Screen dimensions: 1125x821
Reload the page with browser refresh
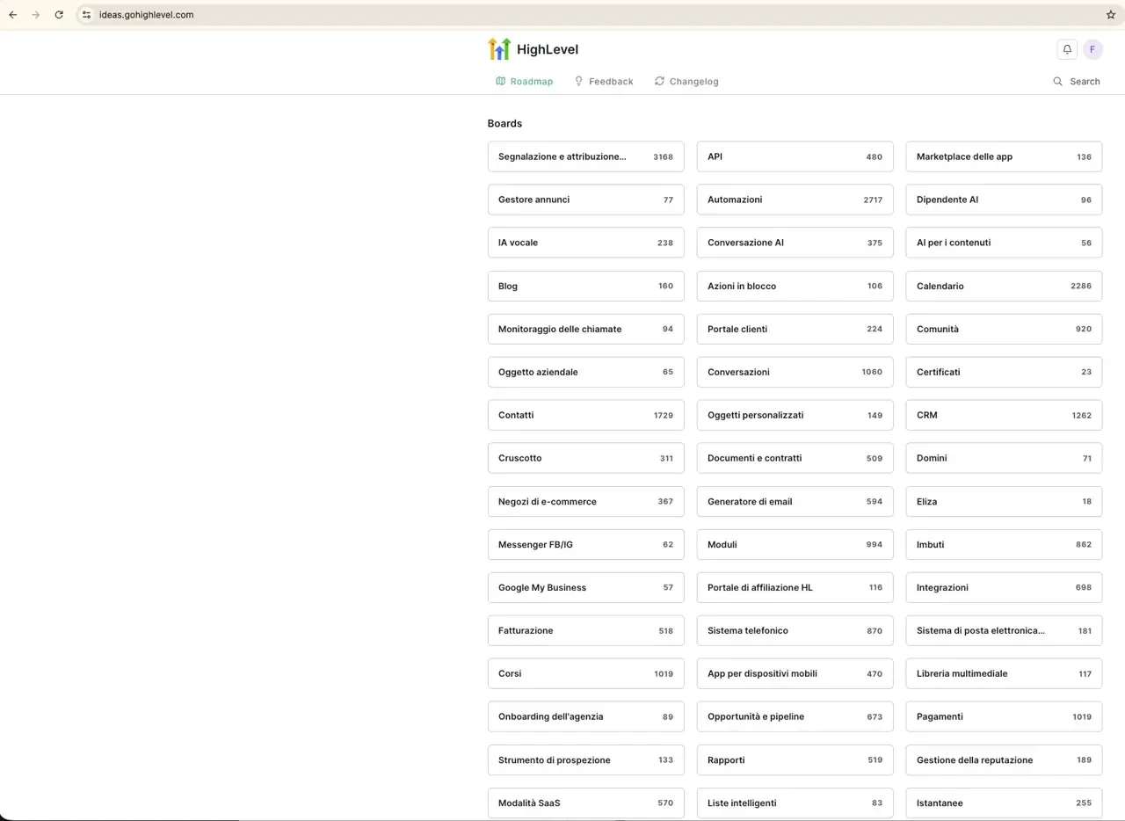[59, 15]
